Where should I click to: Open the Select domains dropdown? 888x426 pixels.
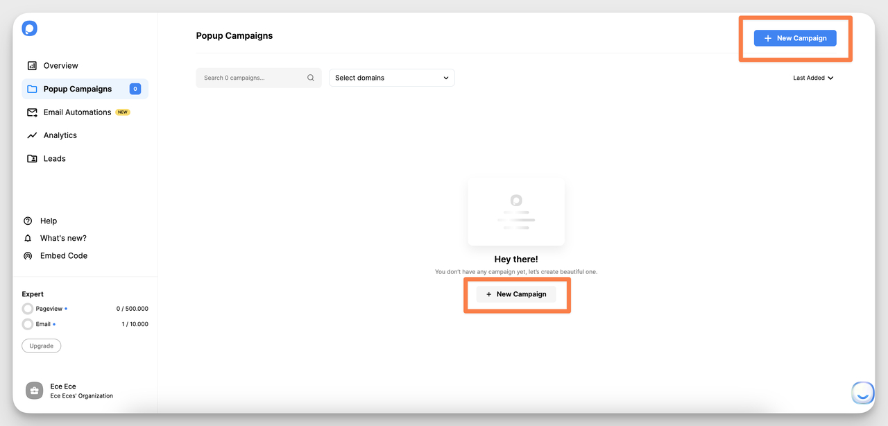[392, 78]
